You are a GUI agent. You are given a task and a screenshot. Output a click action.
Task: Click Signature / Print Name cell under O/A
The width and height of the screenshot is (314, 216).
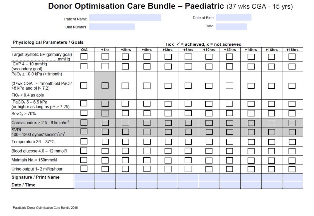pyautogui.click(x=84, y=177)
